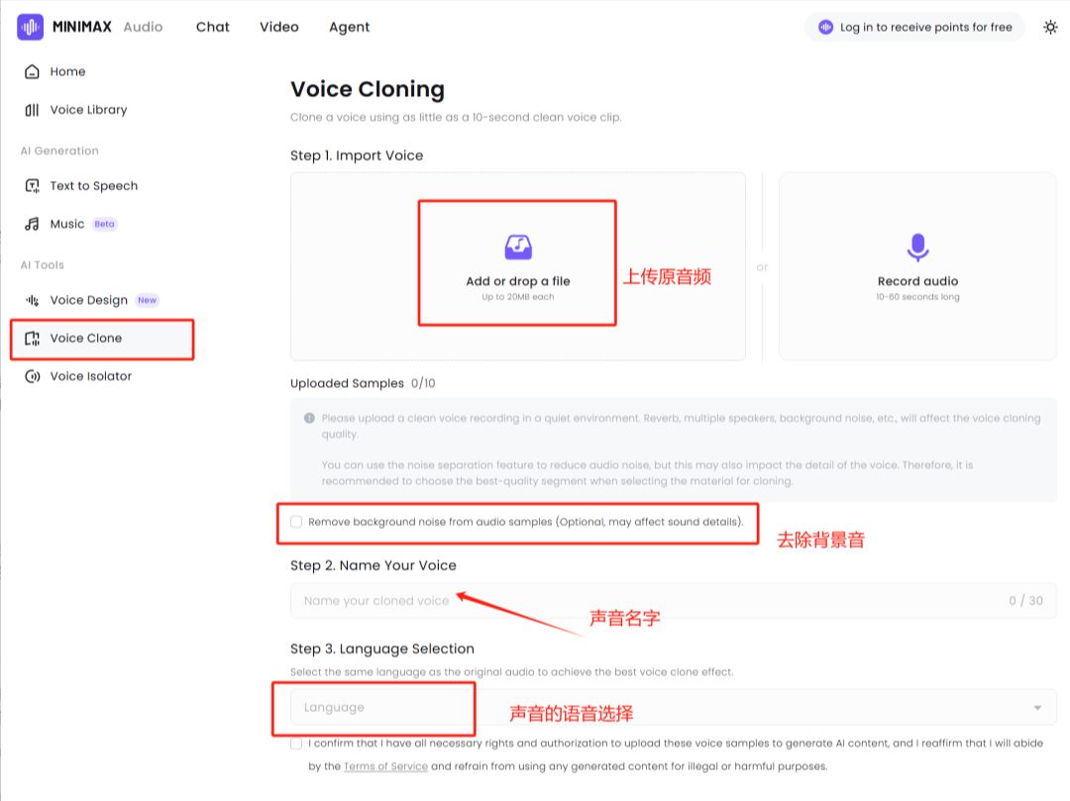Go to Home in the sidebar
The width and height of the screenshot is (1070, 801).
point(66,71)
